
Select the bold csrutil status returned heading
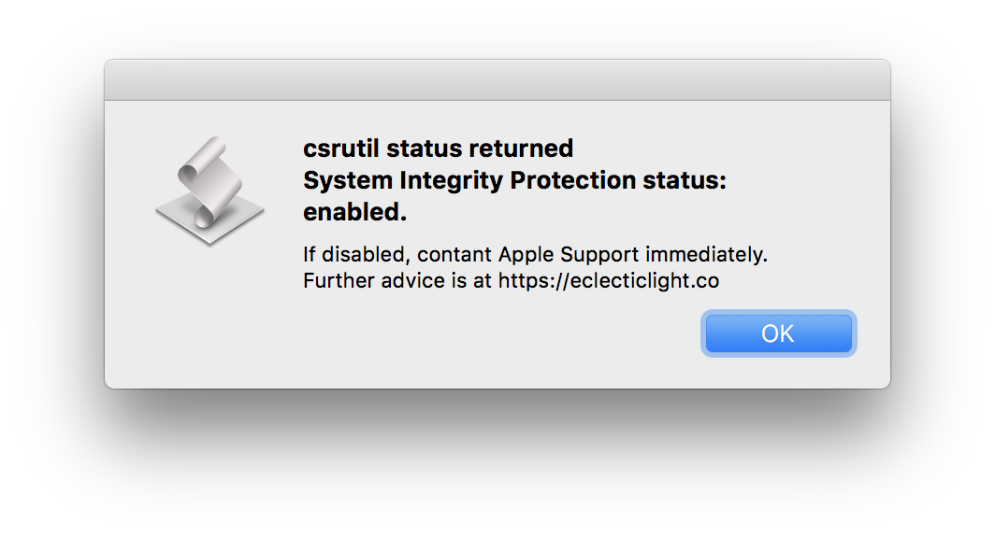coord(438,148)
